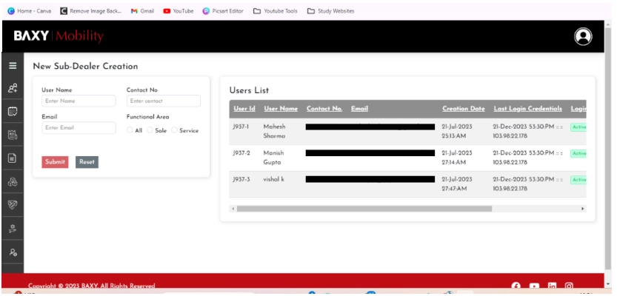Click the BAXY Mobility logo
617x296 pixels.
click(59, 36)
